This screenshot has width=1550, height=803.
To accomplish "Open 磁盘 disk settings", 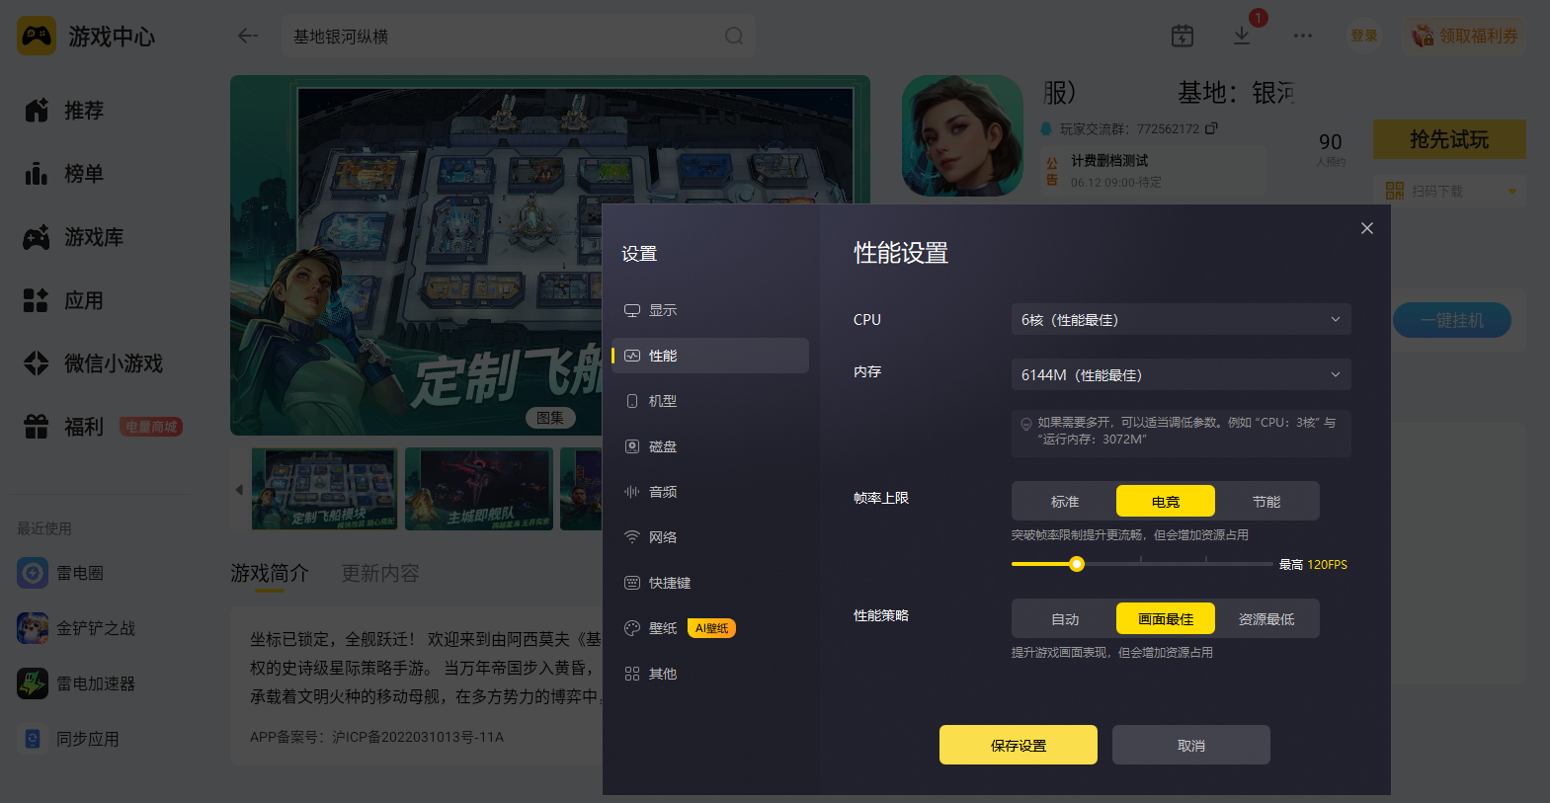I will pyautogui.click(x=710, y=446).
